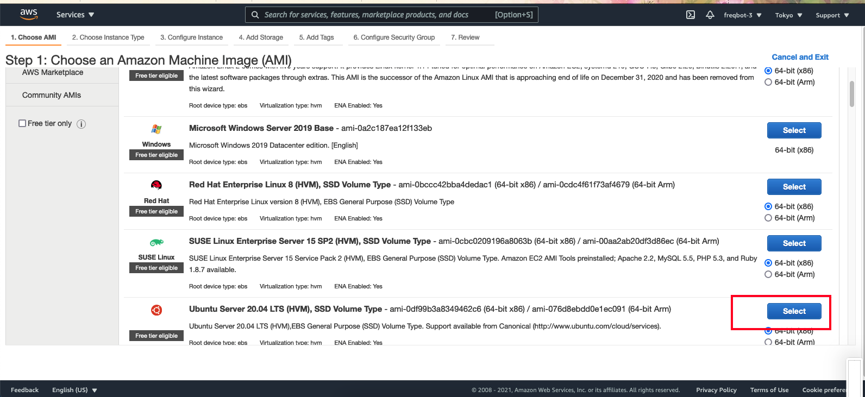Select SUSE Linux Enterprise Server 15 AMI
This screenshot has height=397, width=865.
[794, 243]
